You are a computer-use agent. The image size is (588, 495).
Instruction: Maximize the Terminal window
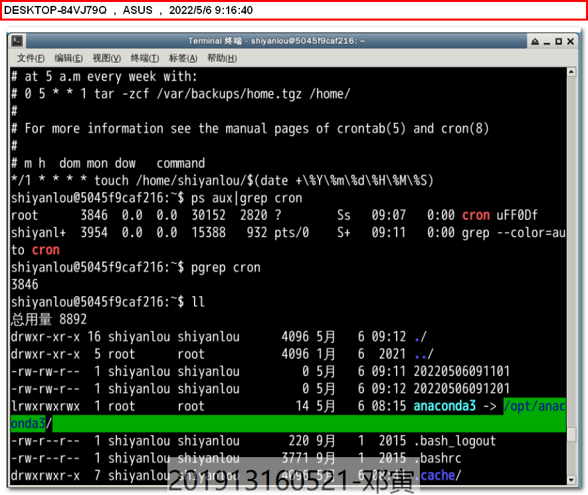point(559,41)
